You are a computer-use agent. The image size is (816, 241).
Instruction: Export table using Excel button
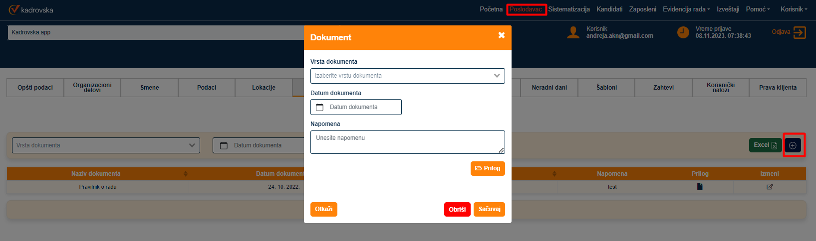(765, 145)
